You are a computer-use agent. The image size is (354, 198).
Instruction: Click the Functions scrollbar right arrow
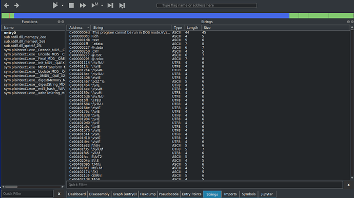(x=63, y=187)
